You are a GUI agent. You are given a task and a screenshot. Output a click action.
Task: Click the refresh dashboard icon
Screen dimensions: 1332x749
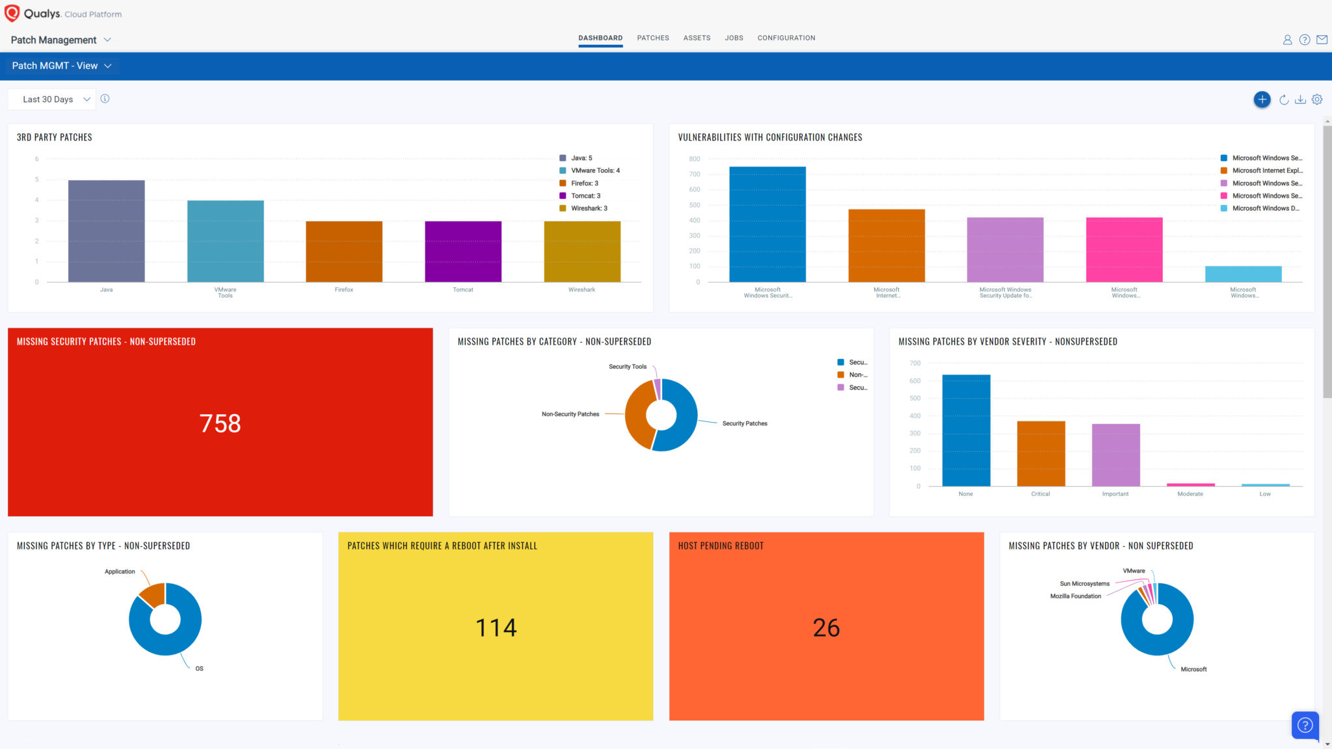tap(1284, 99)
